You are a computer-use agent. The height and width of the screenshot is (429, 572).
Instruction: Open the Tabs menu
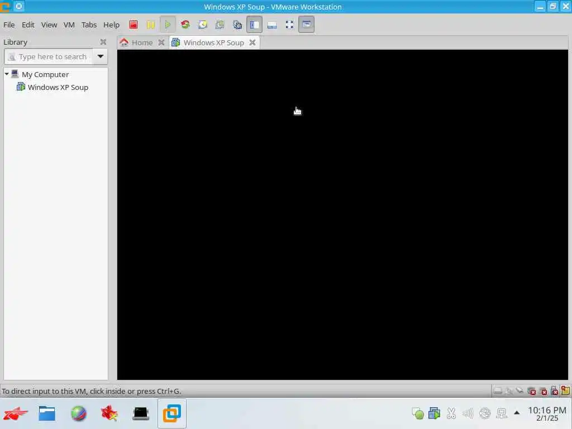(x=89, y=25)
